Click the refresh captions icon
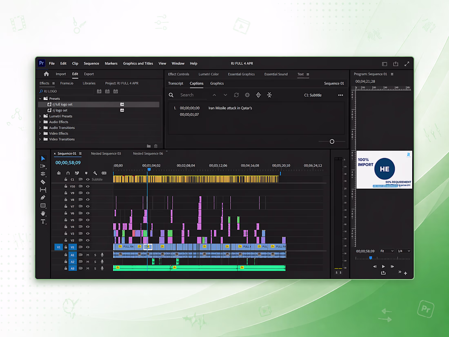 [x=236, y=95]
